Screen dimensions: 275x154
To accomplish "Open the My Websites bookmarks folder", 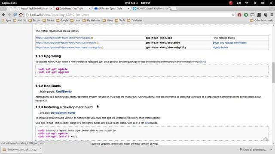I will click(92, 21).
